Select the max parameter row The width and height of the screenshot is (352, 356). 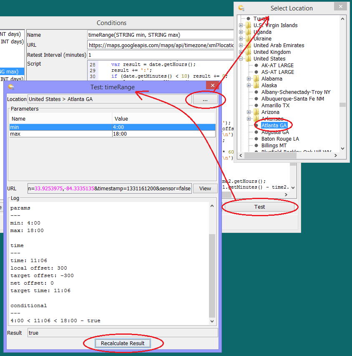(112, 134)
